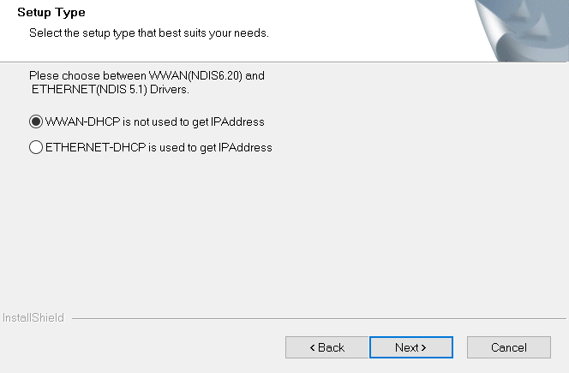Click the ">" arrow on Next button

pos(423,347)
